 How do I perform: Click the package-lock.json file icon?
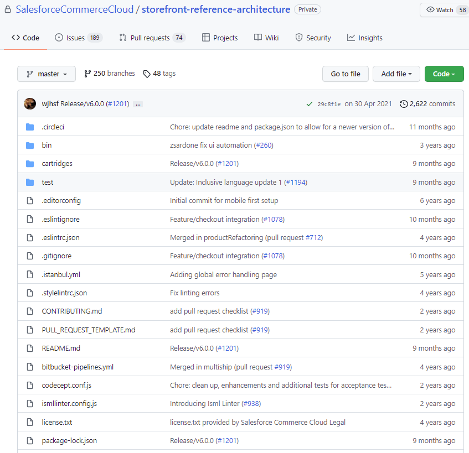[x=30, y=440]
